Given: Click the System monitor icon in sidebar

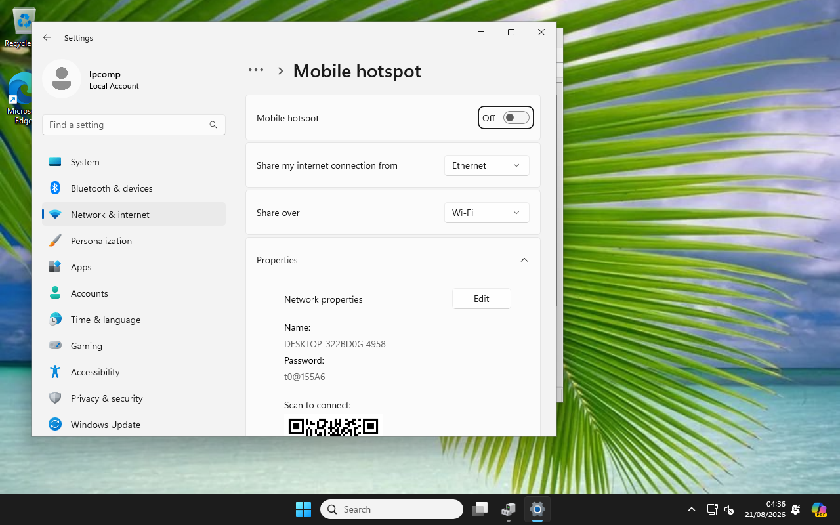Looking at the screenshot, I should click(55, 162).
